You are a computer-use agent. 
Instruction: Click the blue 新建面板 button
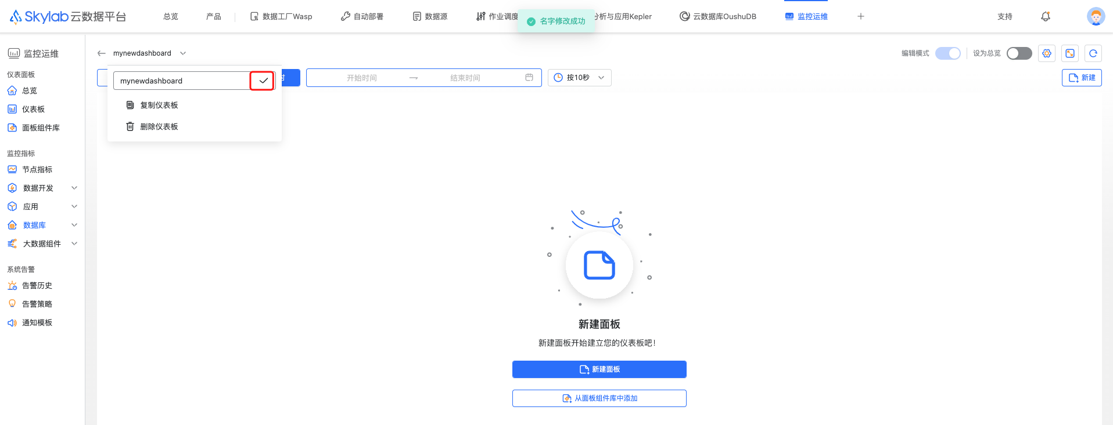pyautogui.click(x=599, y=369)
